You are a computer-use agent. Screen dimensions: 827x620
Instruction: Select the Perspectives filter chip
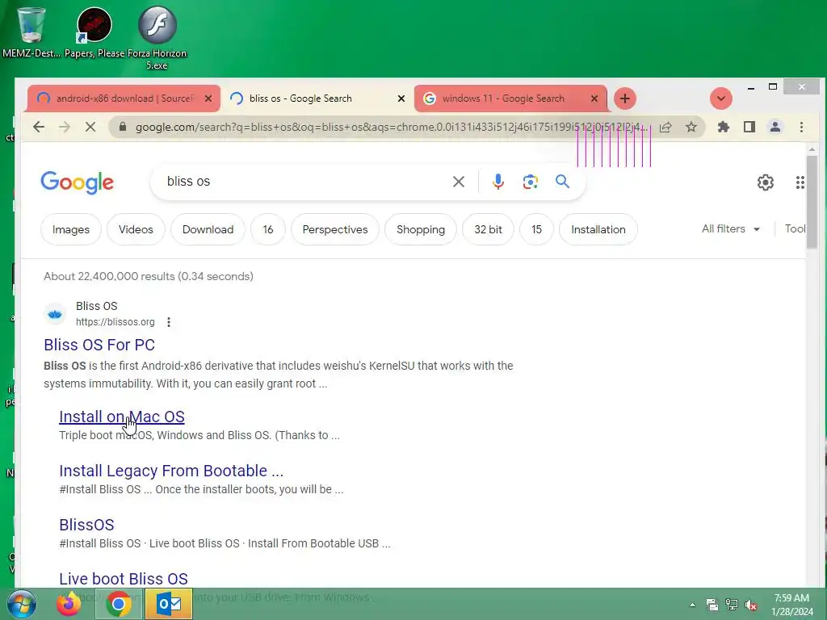click(x=335, y=229)
